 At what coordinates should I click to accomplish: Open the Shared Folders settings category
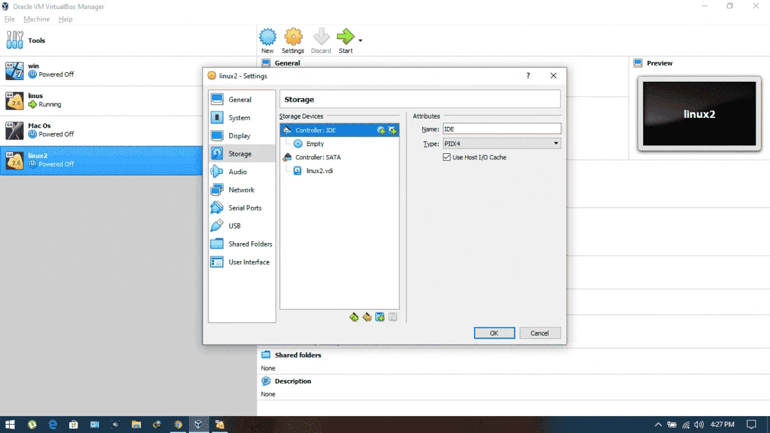point(242,244)
